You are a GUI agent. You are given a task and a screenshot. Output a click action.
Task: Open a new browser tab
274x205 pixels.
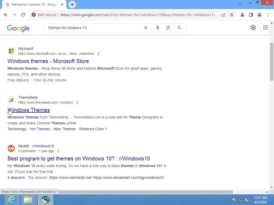pyautogui.click(x=72, y=5)
